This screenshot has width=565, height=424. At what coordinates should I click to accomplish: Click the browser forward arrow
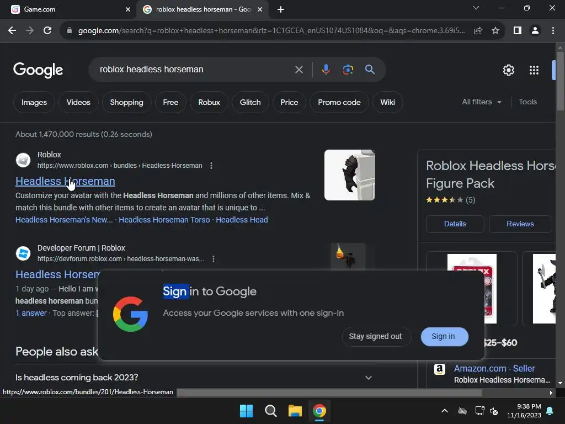tap(30, 31)
